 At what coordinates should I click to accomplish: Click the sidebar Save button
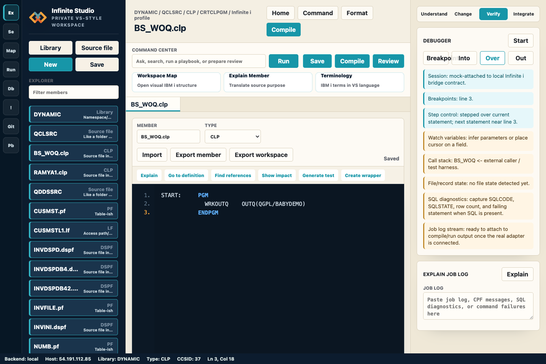[x=97, y=64]
